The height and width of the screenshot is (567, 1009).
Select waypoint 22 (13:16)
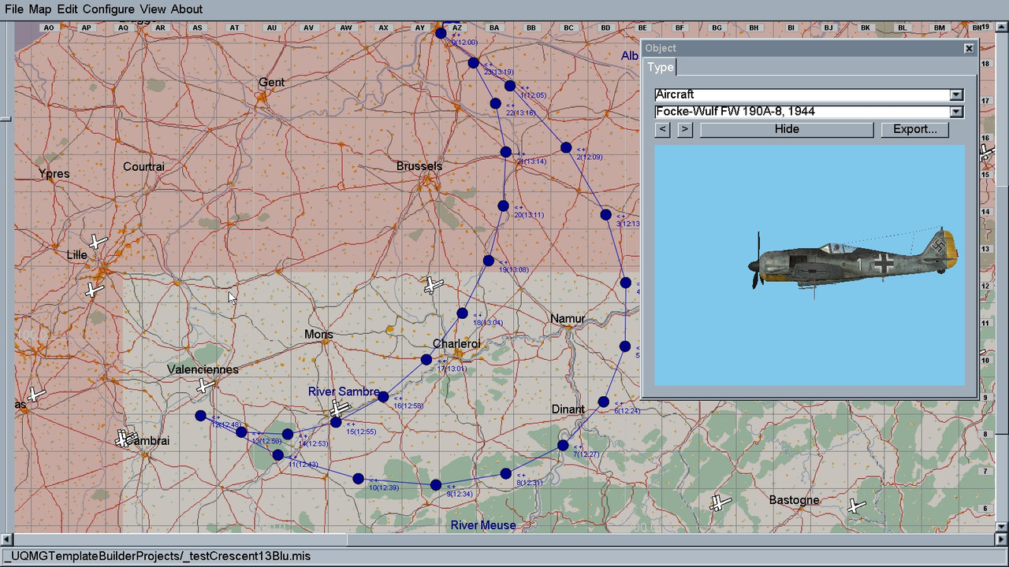(x=495, y=103)
